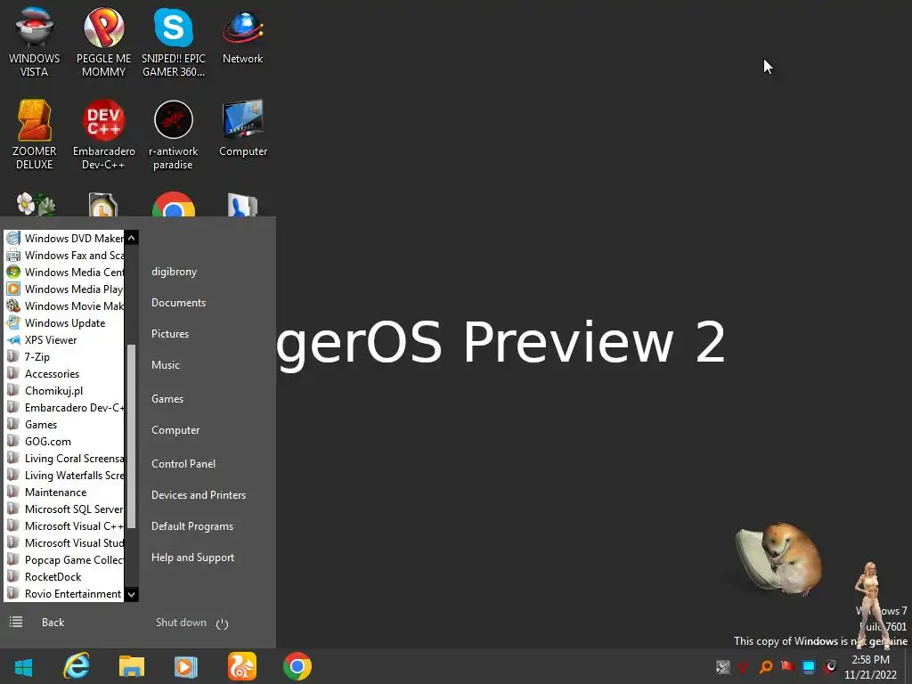912x684 pixels.
Task: Open Windows Update from programs list
Action: point(64,322)
